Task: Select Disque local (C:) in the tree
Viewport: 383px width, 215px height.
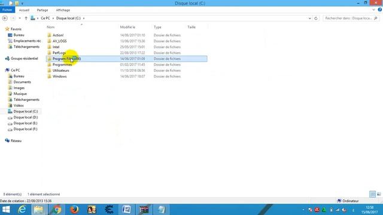Action: click(x=26, y=112)
